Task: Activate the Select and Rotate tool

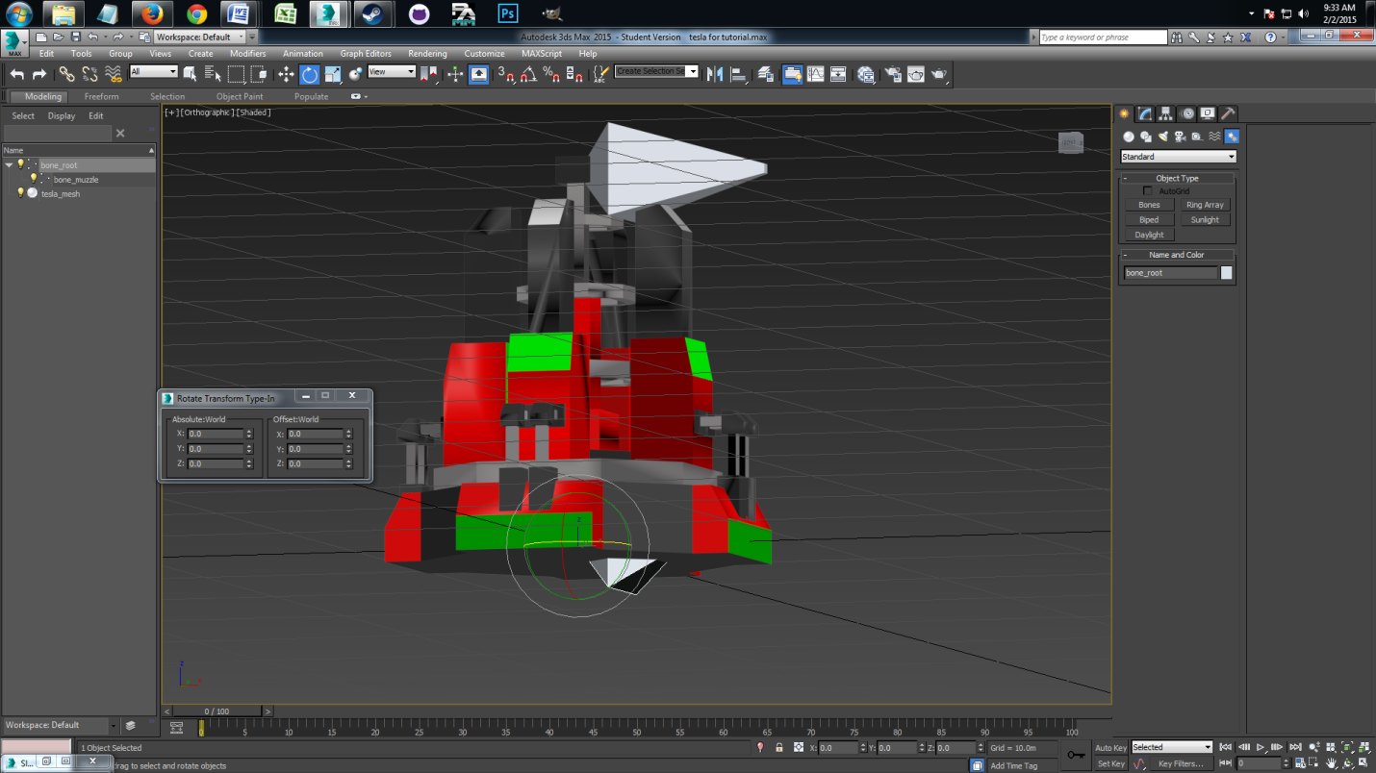Action: [310, 74]
